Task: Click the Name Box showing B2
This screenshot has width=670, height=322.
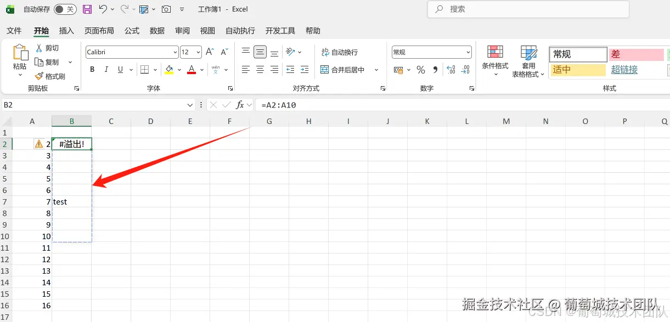Action: pos(98,105)
